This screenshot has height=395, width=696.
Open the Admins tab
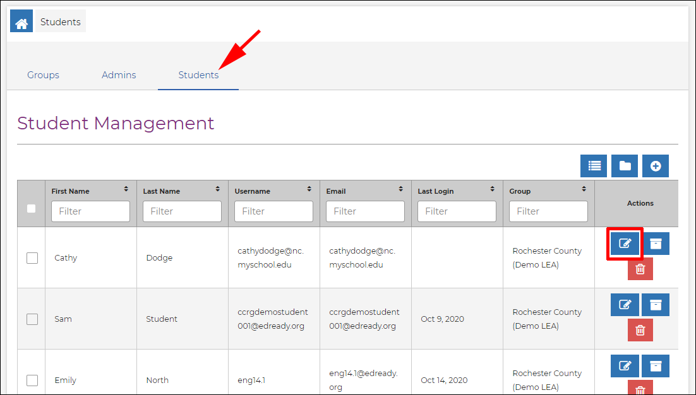(119, 75)
